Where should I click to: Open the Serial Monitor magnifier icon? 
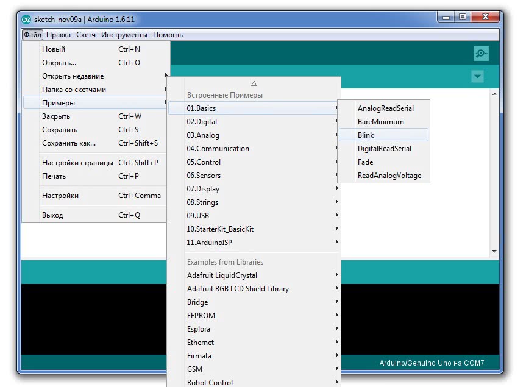(481, 54)
